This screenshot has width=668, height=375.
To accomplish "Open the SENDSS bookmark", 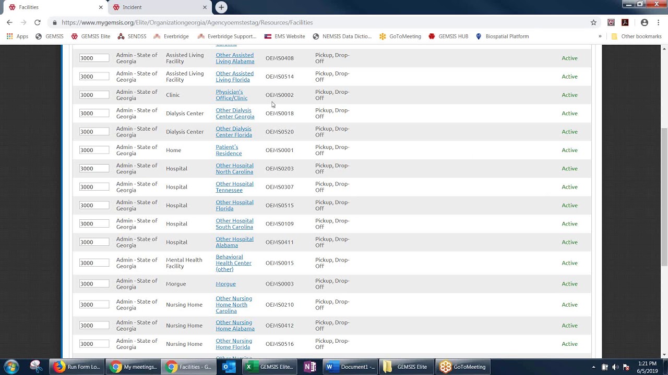I will pyautogui.click(x=132, y=36).
